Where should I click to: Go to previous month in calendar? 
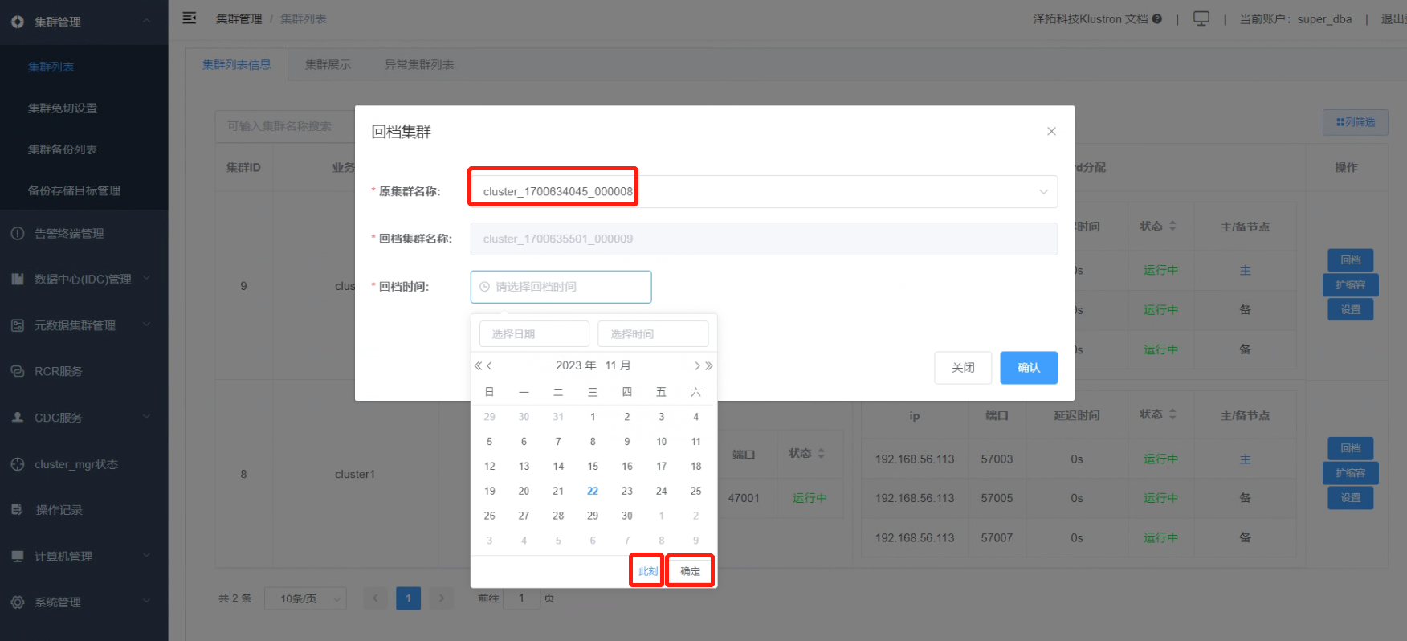[x=490, y=366]
